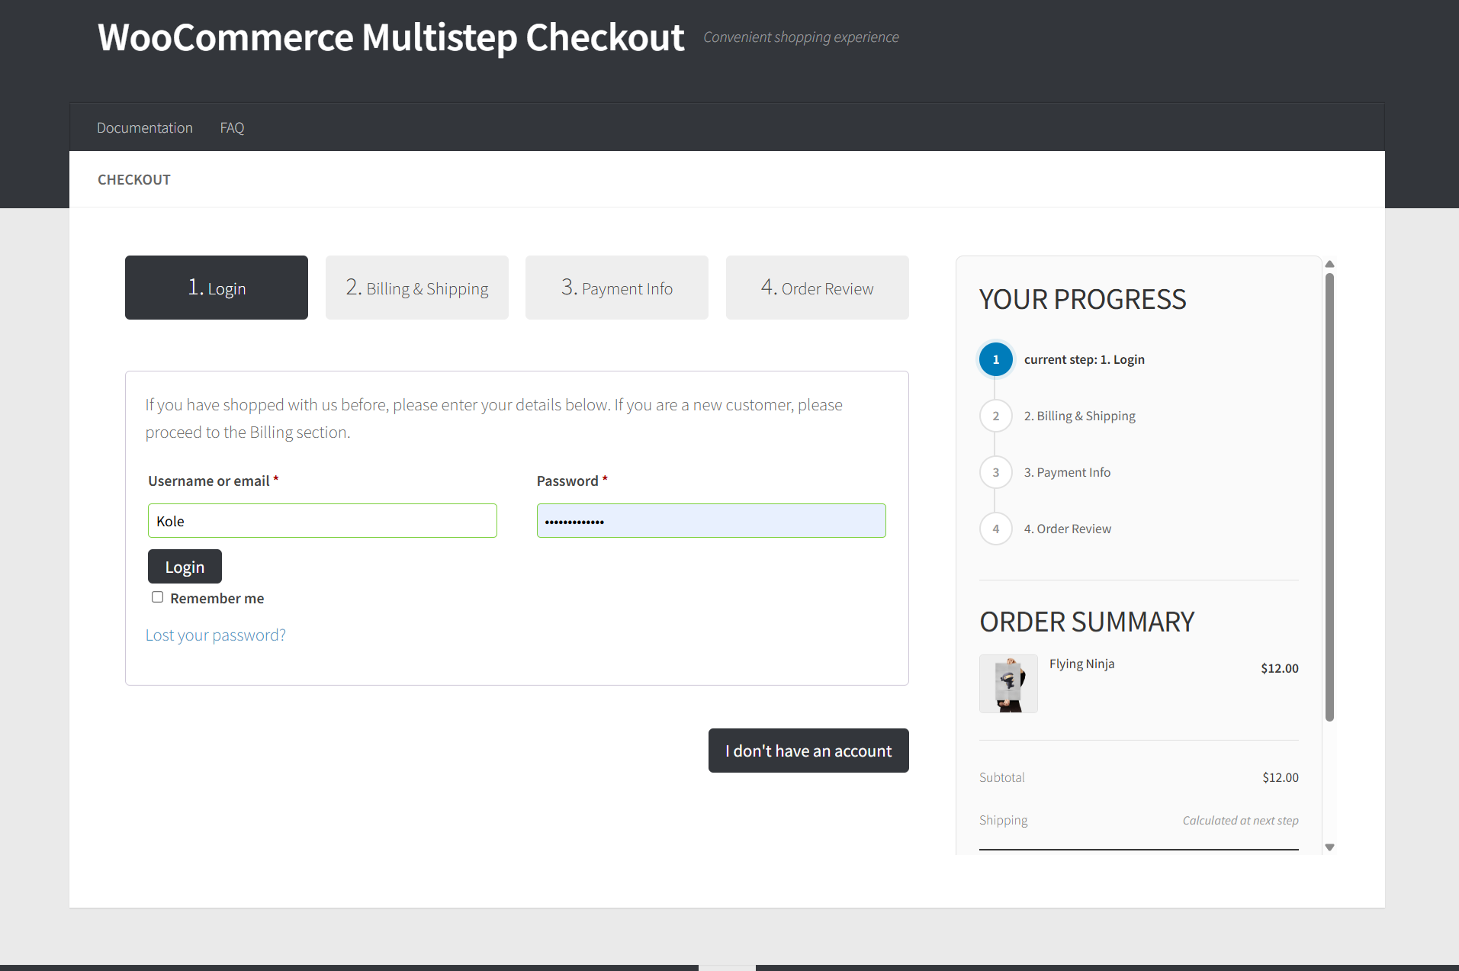
Task: Select the 1. Login step tab
Action: [x=217, y=288]
